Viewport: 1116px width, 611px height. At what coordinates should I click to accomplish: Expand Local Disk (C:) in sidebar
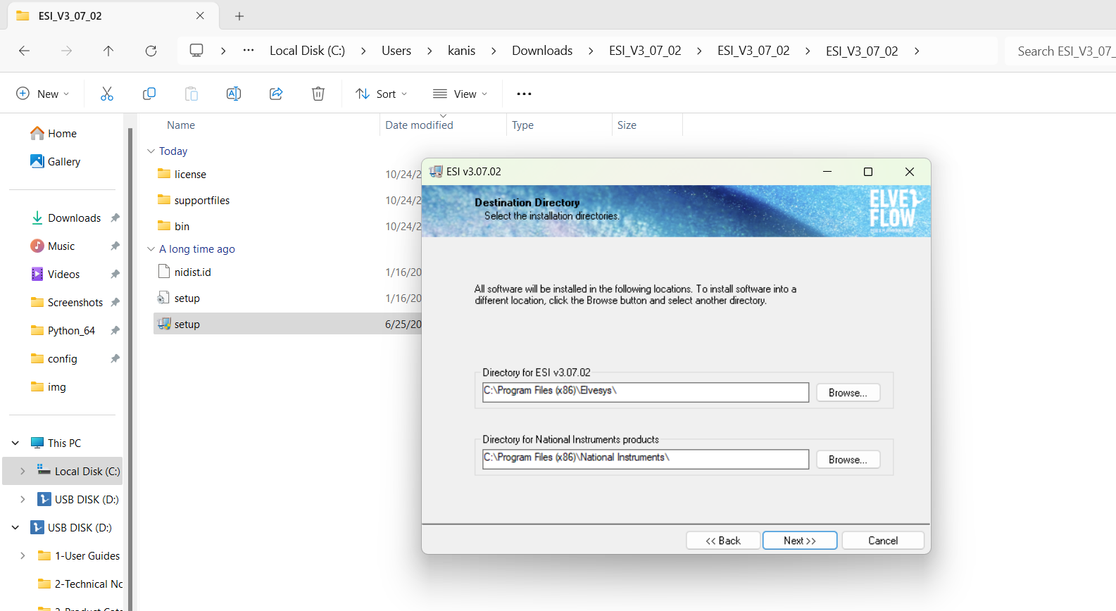pyautogui.click(x=23, y=471)
